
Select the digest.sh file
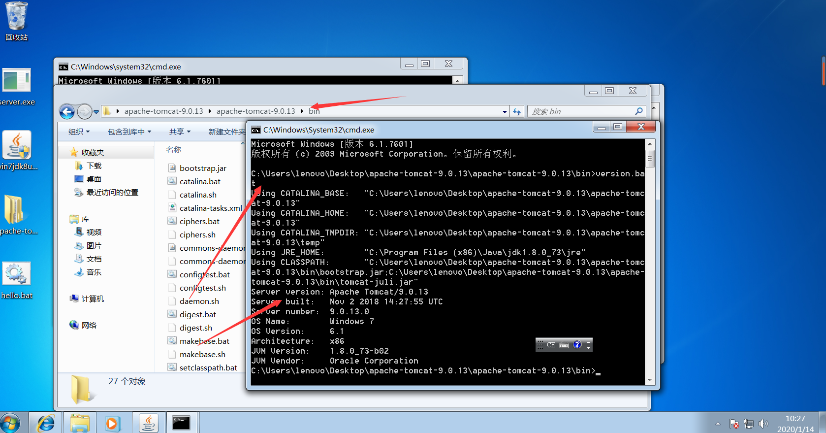coord(196,328)
